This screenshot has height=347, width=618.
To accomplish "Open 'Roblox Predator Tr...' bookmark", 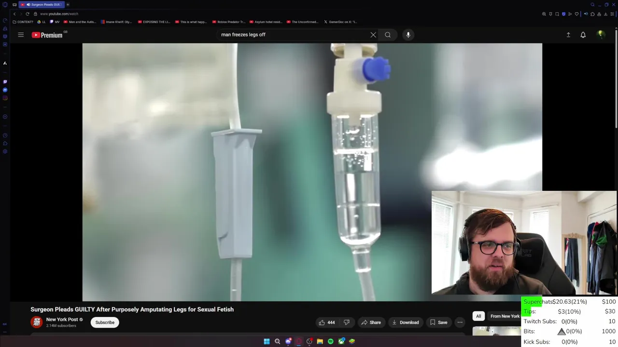I will click(229, 22).
